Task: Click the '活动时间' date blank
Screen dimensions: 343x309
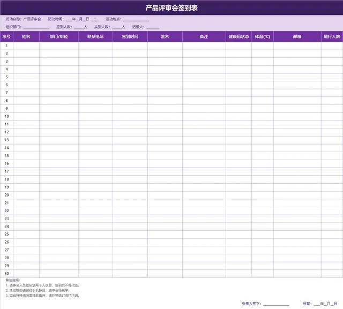Action: click(x=82, y=19)
